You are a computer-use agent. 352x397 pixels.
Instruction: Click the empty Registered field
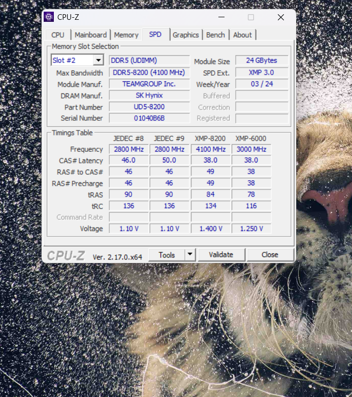(262, 118)
